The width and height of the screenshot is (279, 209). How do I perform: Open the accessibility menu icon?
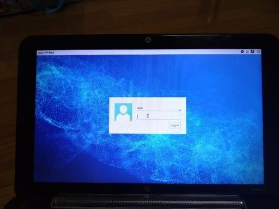coord(252,52)
